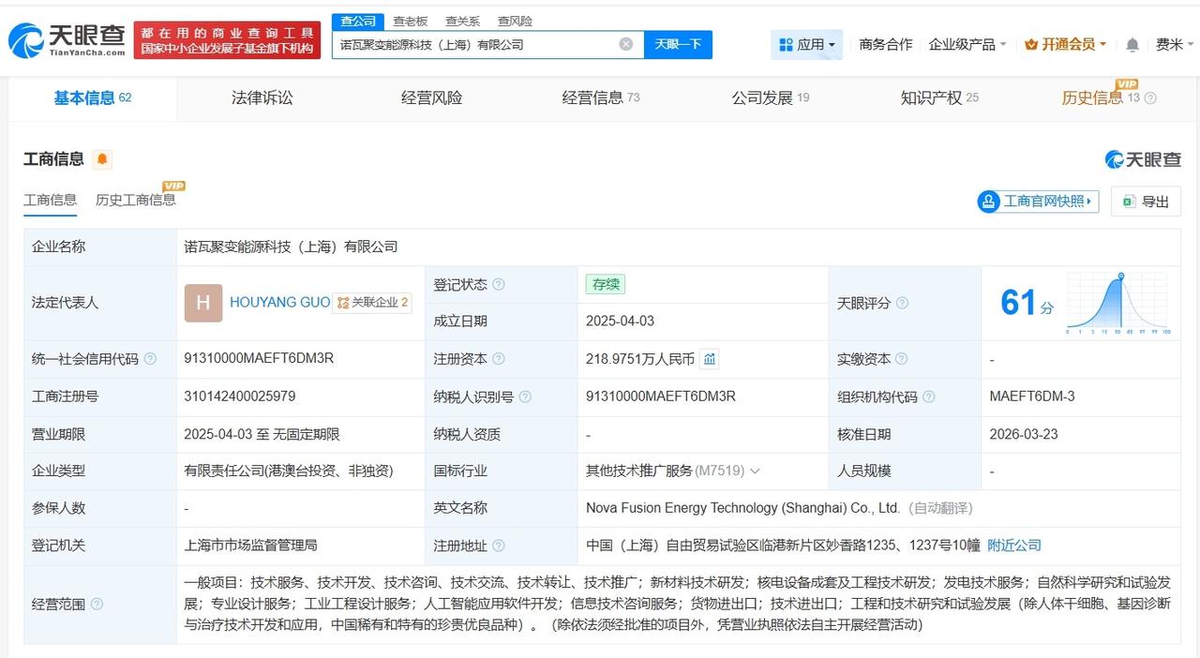Switch to the 法律诉讼 tab
The height and width of the screenshot is (658, 1200).
coord(262,97)
